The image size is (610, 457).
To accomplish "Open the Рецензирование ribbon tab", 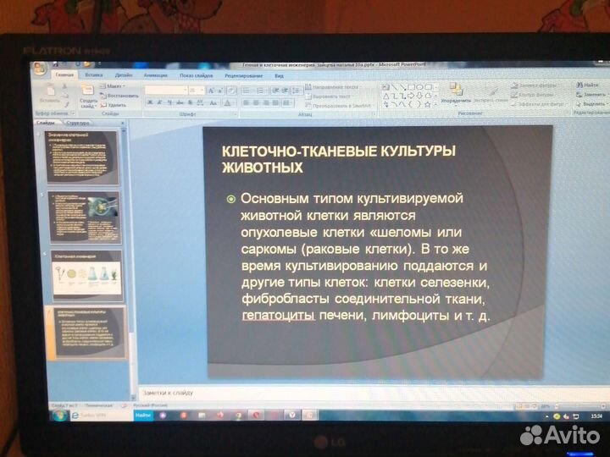I will click(x=243, y=75).
